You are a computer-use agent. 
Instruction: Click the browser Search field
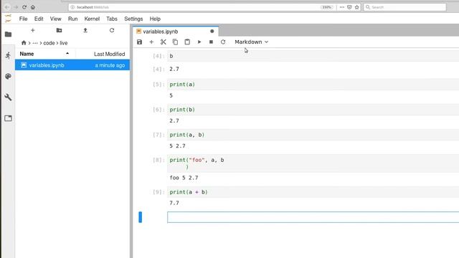click(404, 7)
